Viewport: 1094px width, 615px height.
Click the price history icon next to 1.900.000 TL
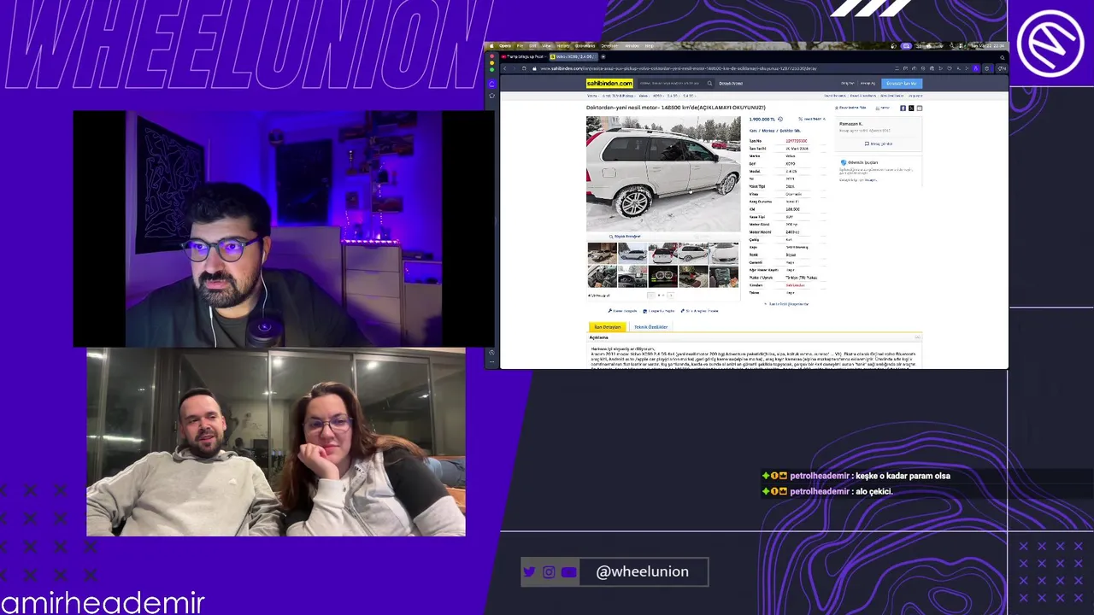(x=780, y=120)
